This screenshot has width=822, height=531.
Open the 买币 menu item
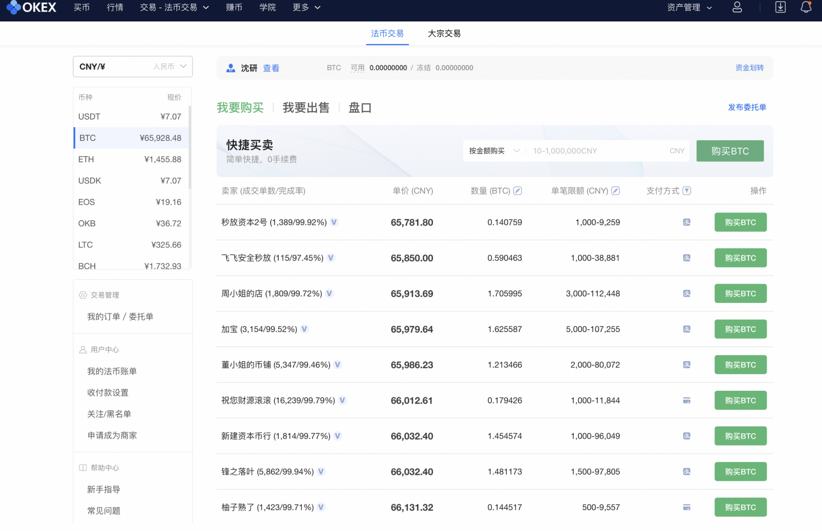(x=82, y=7)
